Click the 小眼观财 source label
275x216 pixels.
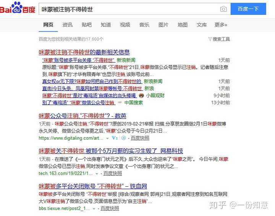click(x=155, y=95)
